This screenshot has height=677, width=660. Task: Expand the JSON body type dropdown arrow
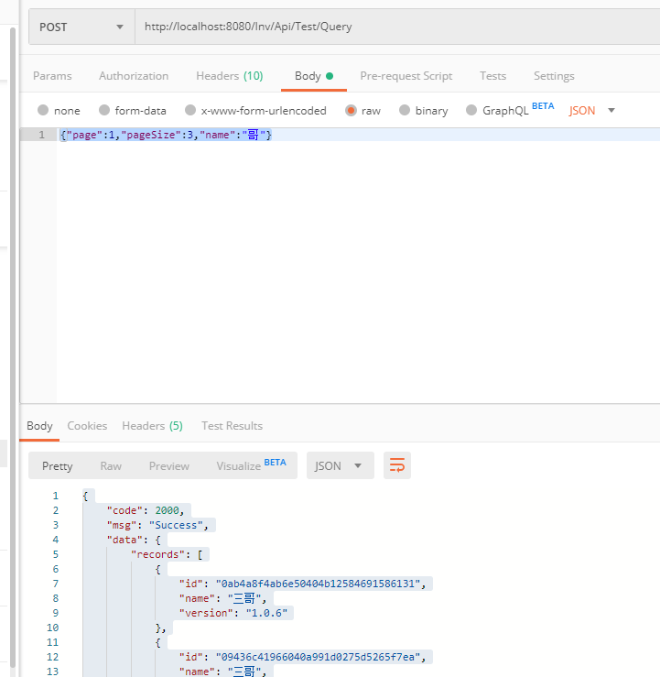pyautogui.click(x=611, y=111)
